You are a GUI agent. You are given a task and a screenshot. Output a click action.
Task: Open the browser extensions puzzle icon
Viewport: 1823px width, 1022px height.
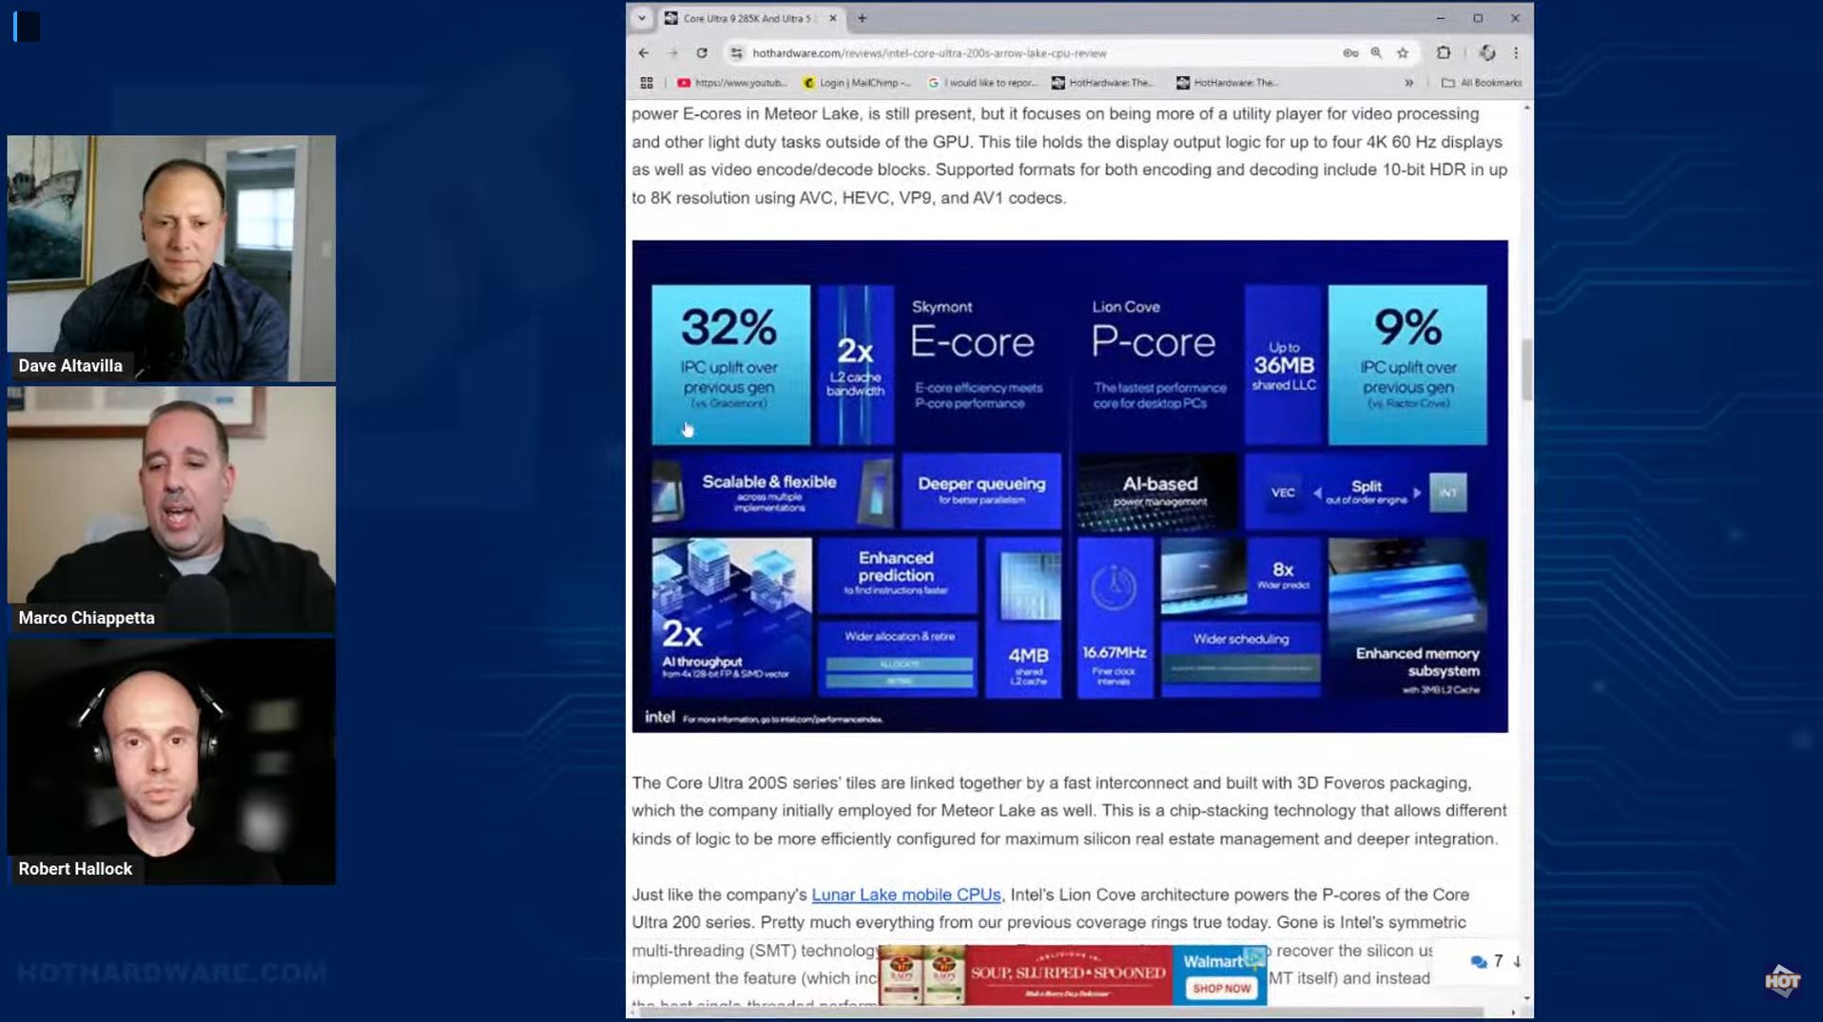1443,53
